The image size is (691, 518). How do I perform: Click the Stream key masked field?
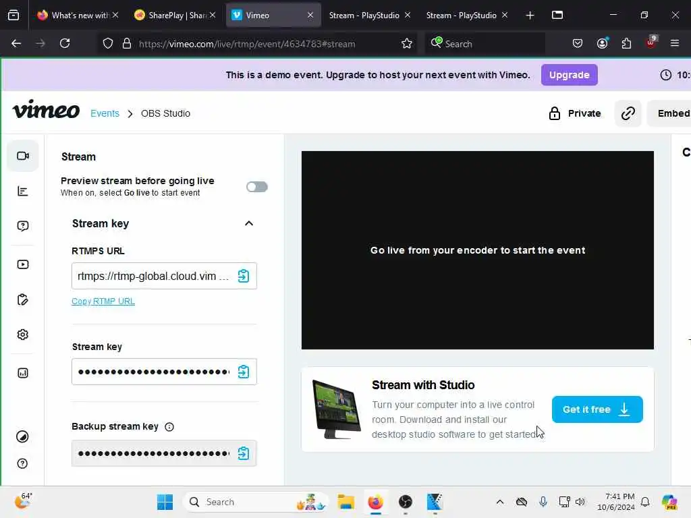click(164, 372)
